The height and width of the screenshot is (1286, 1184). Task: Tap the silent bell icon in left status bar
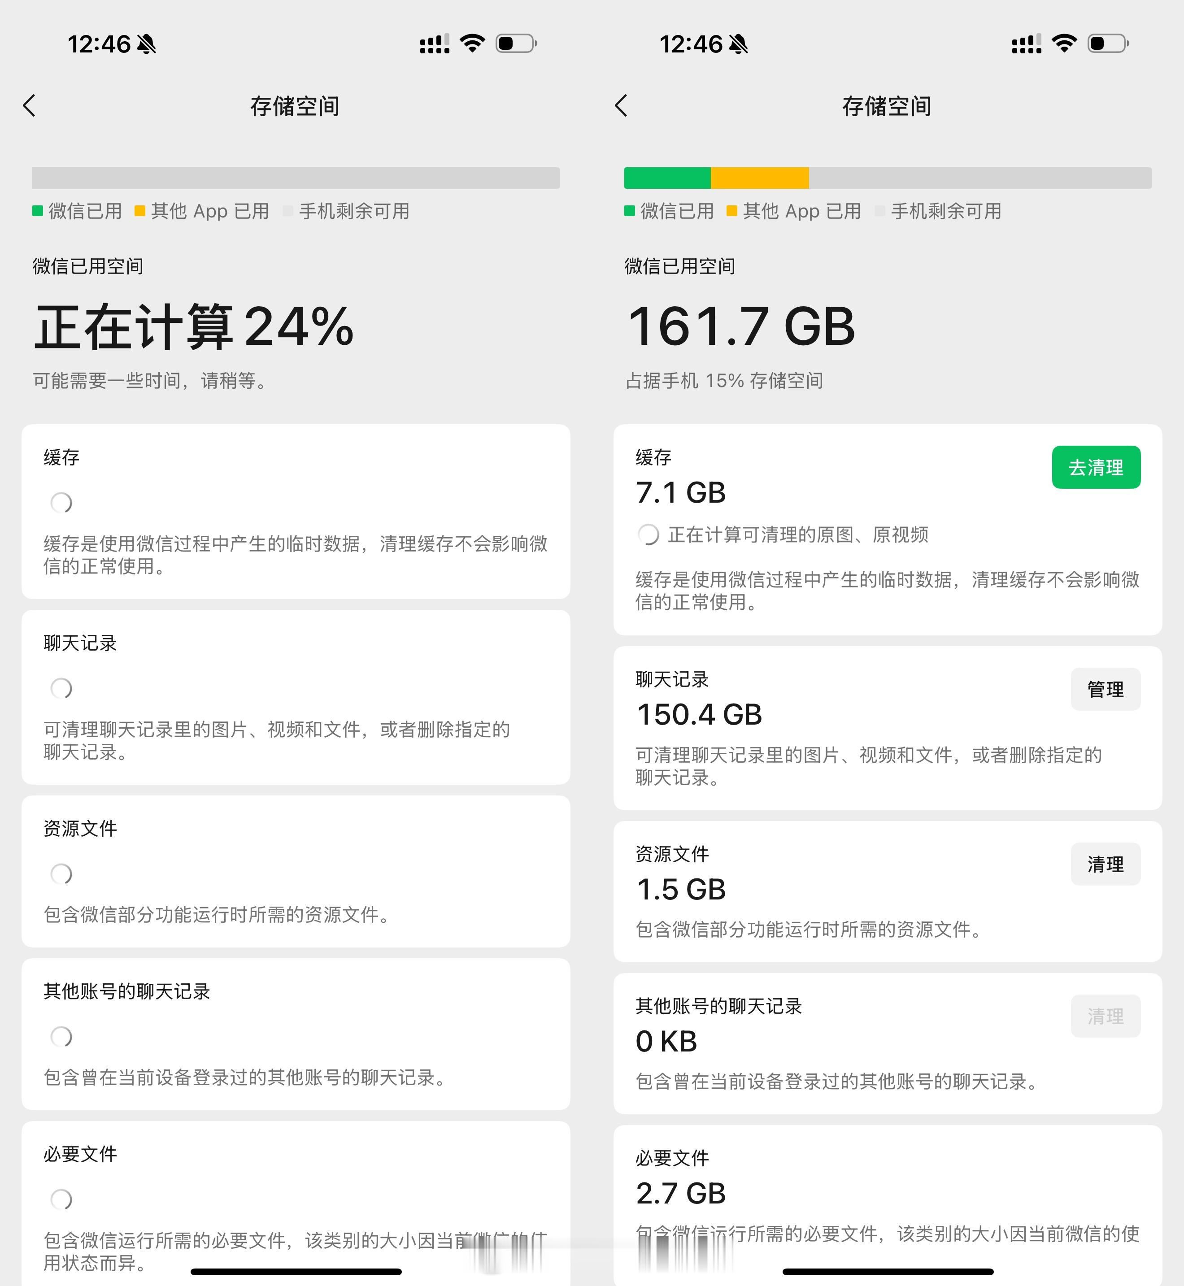[147, 44]
